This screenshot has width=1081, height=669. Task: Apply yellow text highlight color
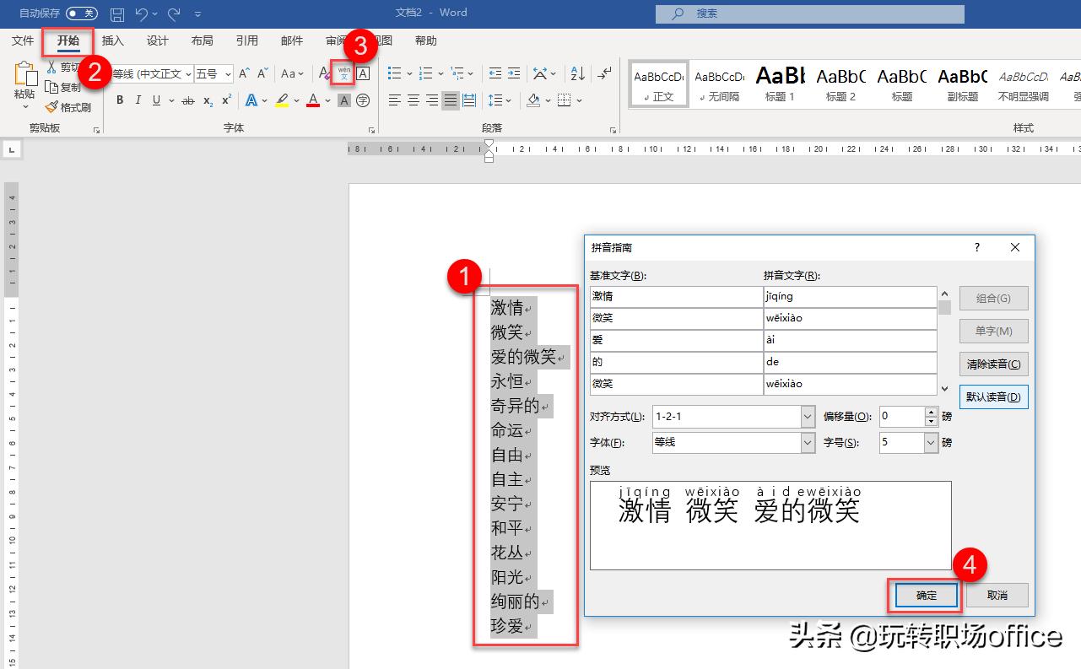pyautogui.click(x=282, y=100)
